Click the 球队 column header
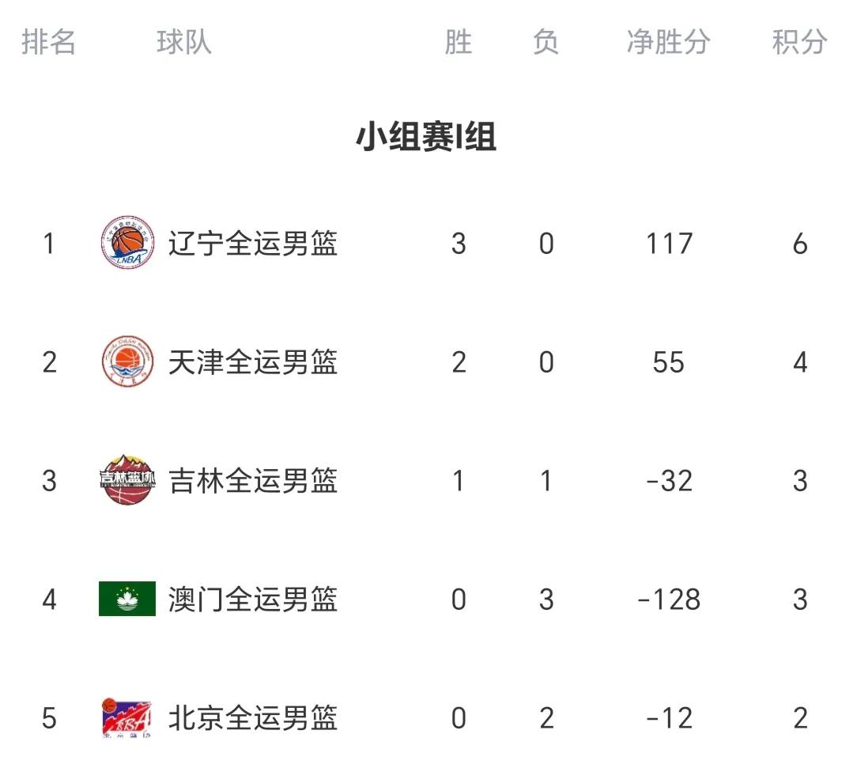The height and width of the screenshot is (783, 853). pos(184,42)
